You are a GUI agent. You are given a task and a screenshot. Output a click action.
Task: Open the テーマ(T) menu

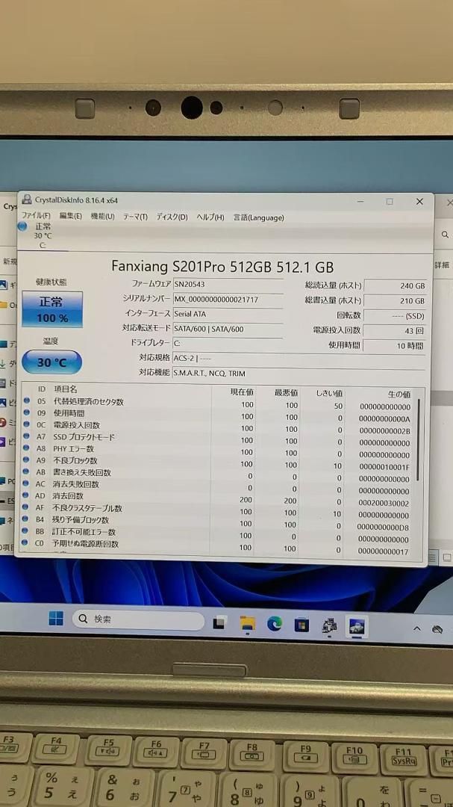[135, 217]
